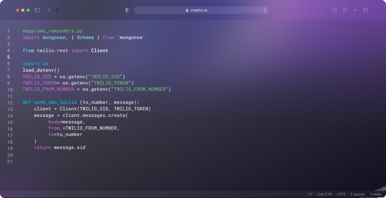
Task: Click the return keyword on line 19
Action: coord(42,147)
